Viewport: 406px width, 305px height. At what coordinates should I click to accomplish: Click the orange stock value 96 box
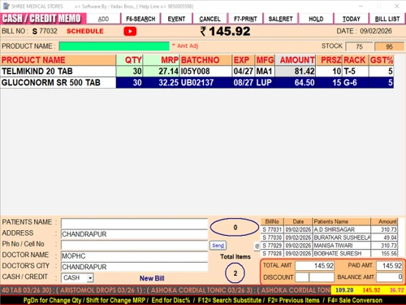pos(389,46)
